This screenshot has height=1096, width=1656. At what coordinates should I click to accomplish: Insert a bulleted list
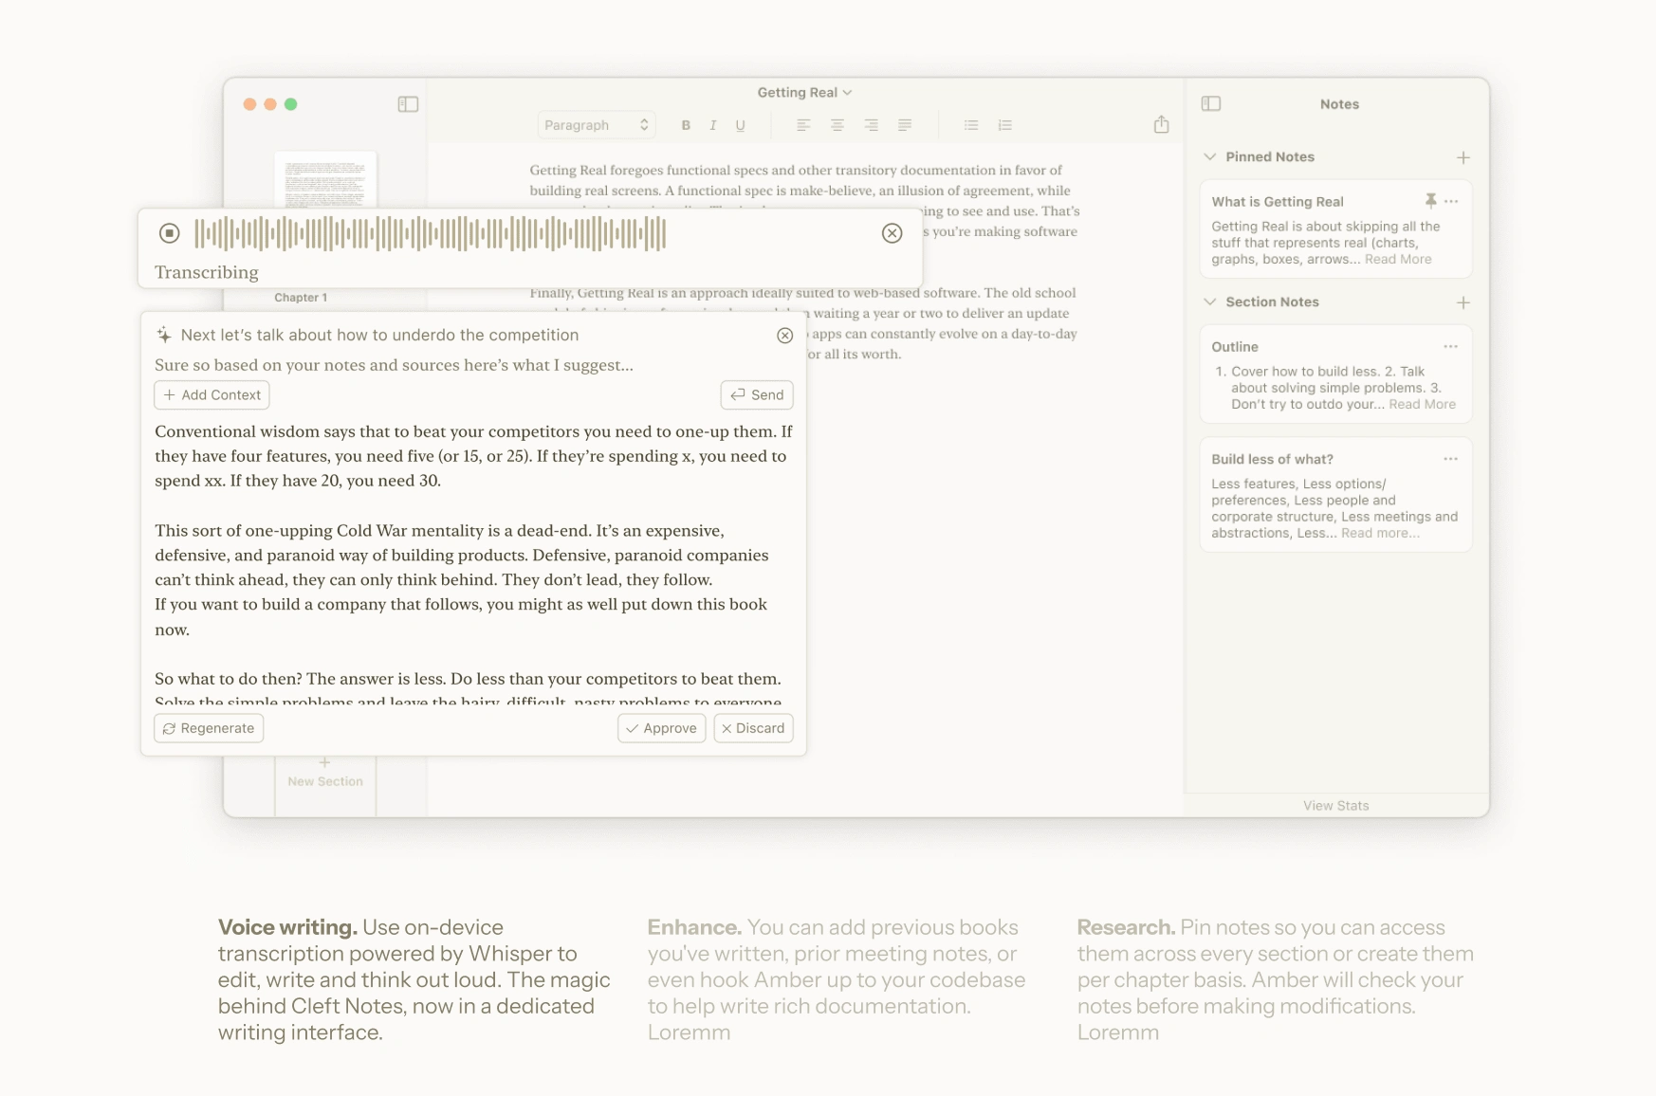coord(971,125)
